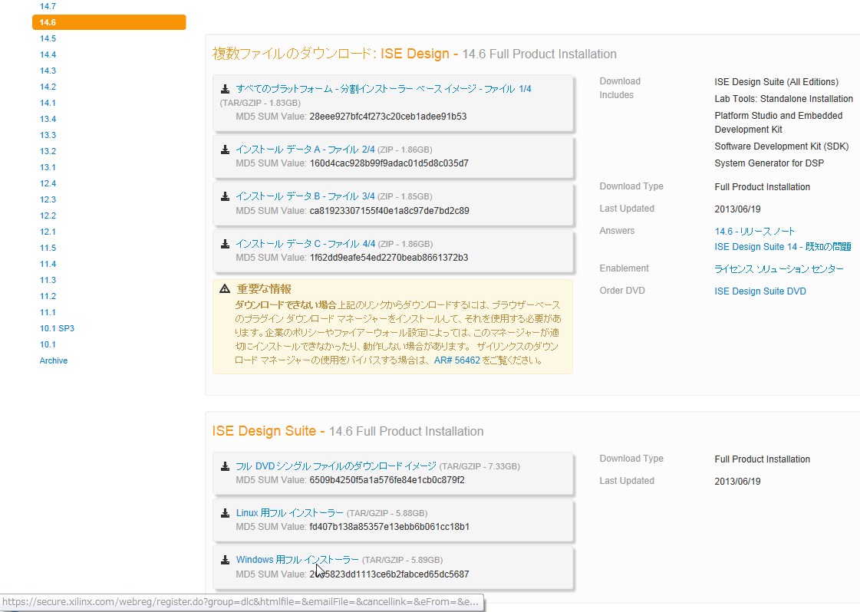Click MD5 value 160d4cac928b99f9adac01d5d8c035d7
Viewport: 860px width, 612px height.
389,163
